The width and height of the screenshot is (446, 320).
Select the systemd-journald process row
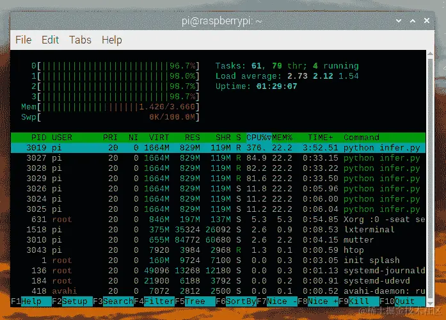click(218, 271)
